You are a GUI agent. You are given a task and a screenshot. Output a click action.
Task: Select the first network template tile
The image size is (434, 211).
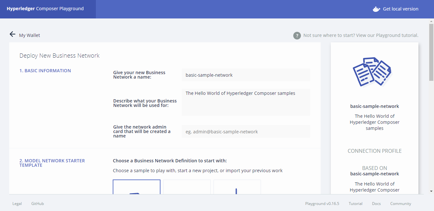pyautogui.click(x=137, y=187)
